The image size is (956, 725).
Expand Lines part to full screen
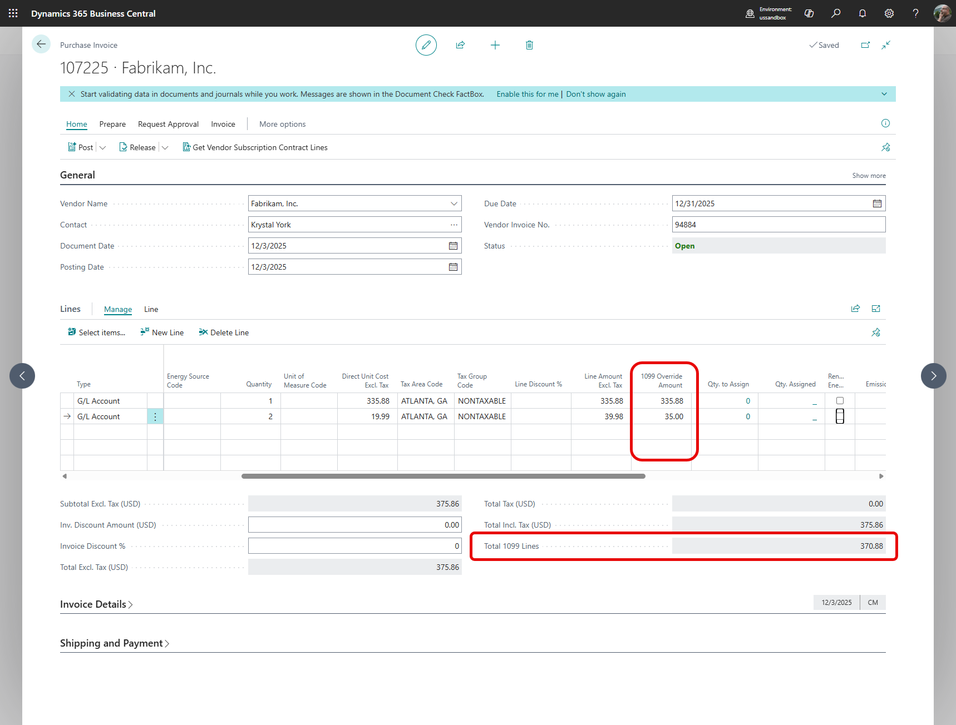coord(876,309)
